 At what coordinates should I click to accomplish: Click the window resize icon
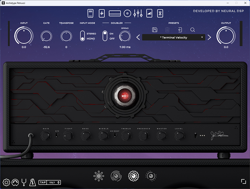click(243, 182)
